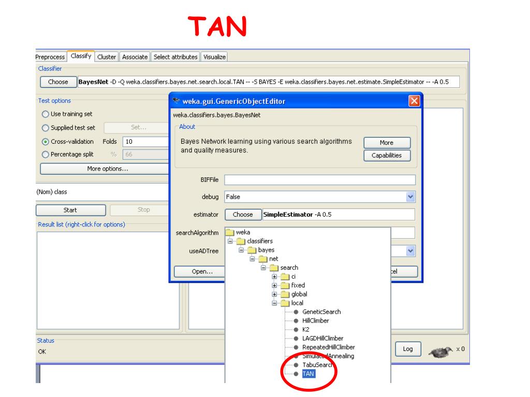The height and width of the screenshot is (397, 530).
Task: Click the classifiers folder icon
Action: (x=241, y=241)
